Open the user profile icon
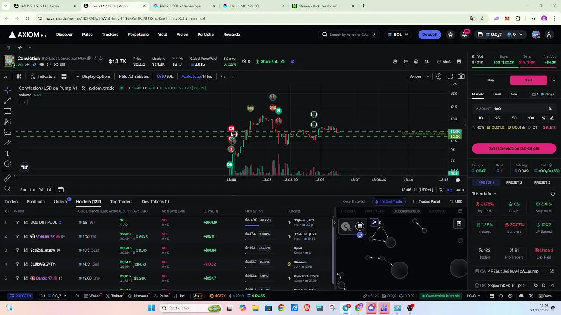561x315 pixels. point(549,35)
